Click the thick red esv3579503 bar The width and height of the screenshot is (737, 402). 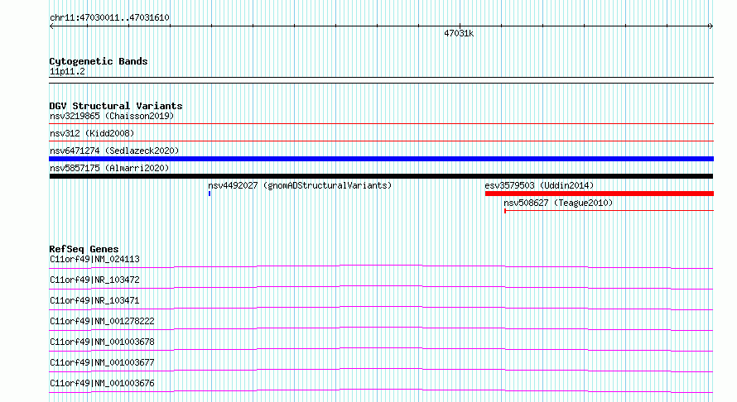pyautogui.click(x=600, y=194)
